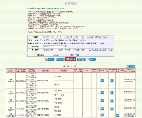
Task: Open the 抽選一覧 lottery list button
Action: [71, 59]
